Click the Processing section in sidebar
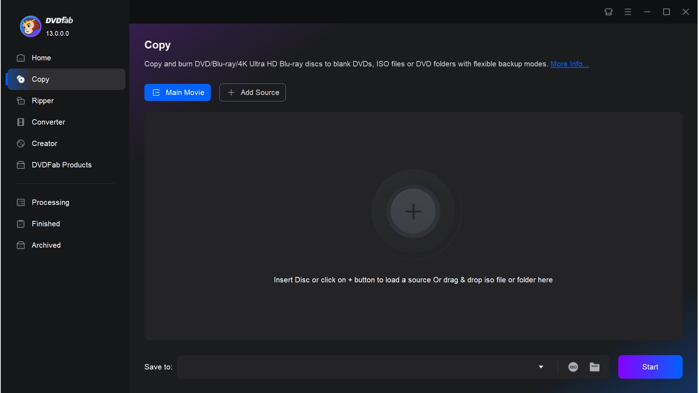 pyautogui.click(x=50, y=202)
